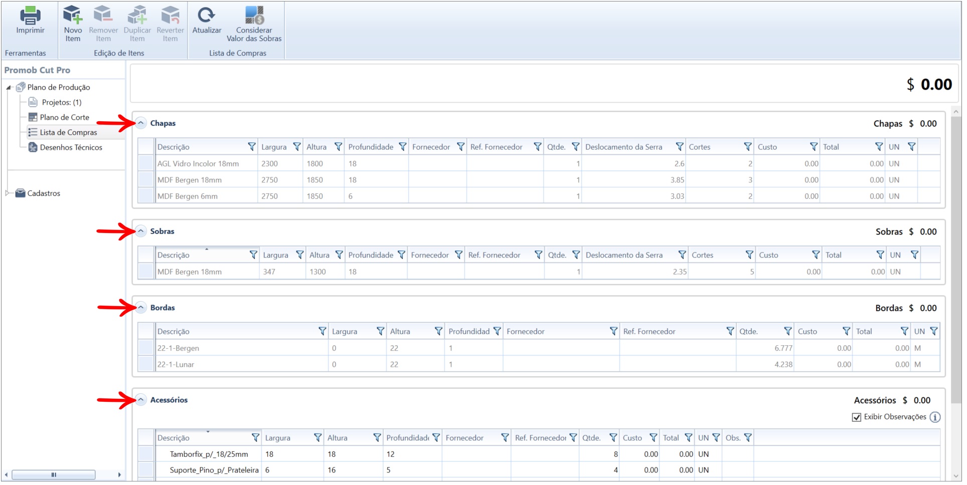Filter Chapas table by Descrição
Image resolution: width=967 pixels, height=485 pixels.
[x=252, y=147]
